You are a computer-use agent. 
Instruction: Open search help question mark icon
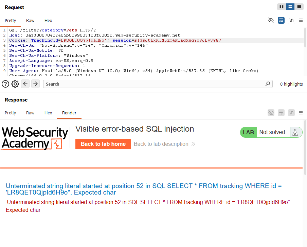pos(5,84)
